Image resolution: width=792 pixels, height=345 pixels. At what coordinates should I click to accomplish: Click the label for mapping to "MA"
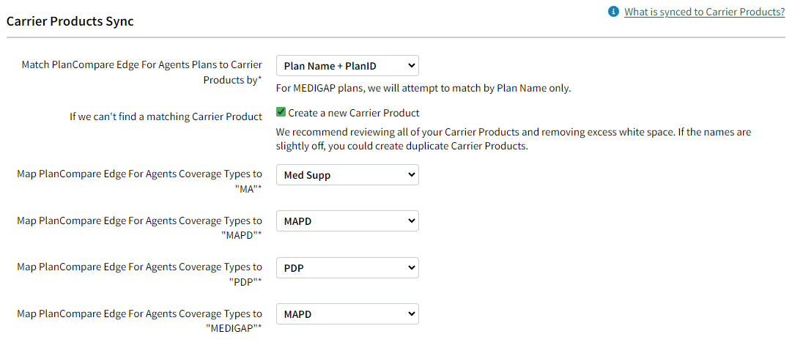(139, 182)
